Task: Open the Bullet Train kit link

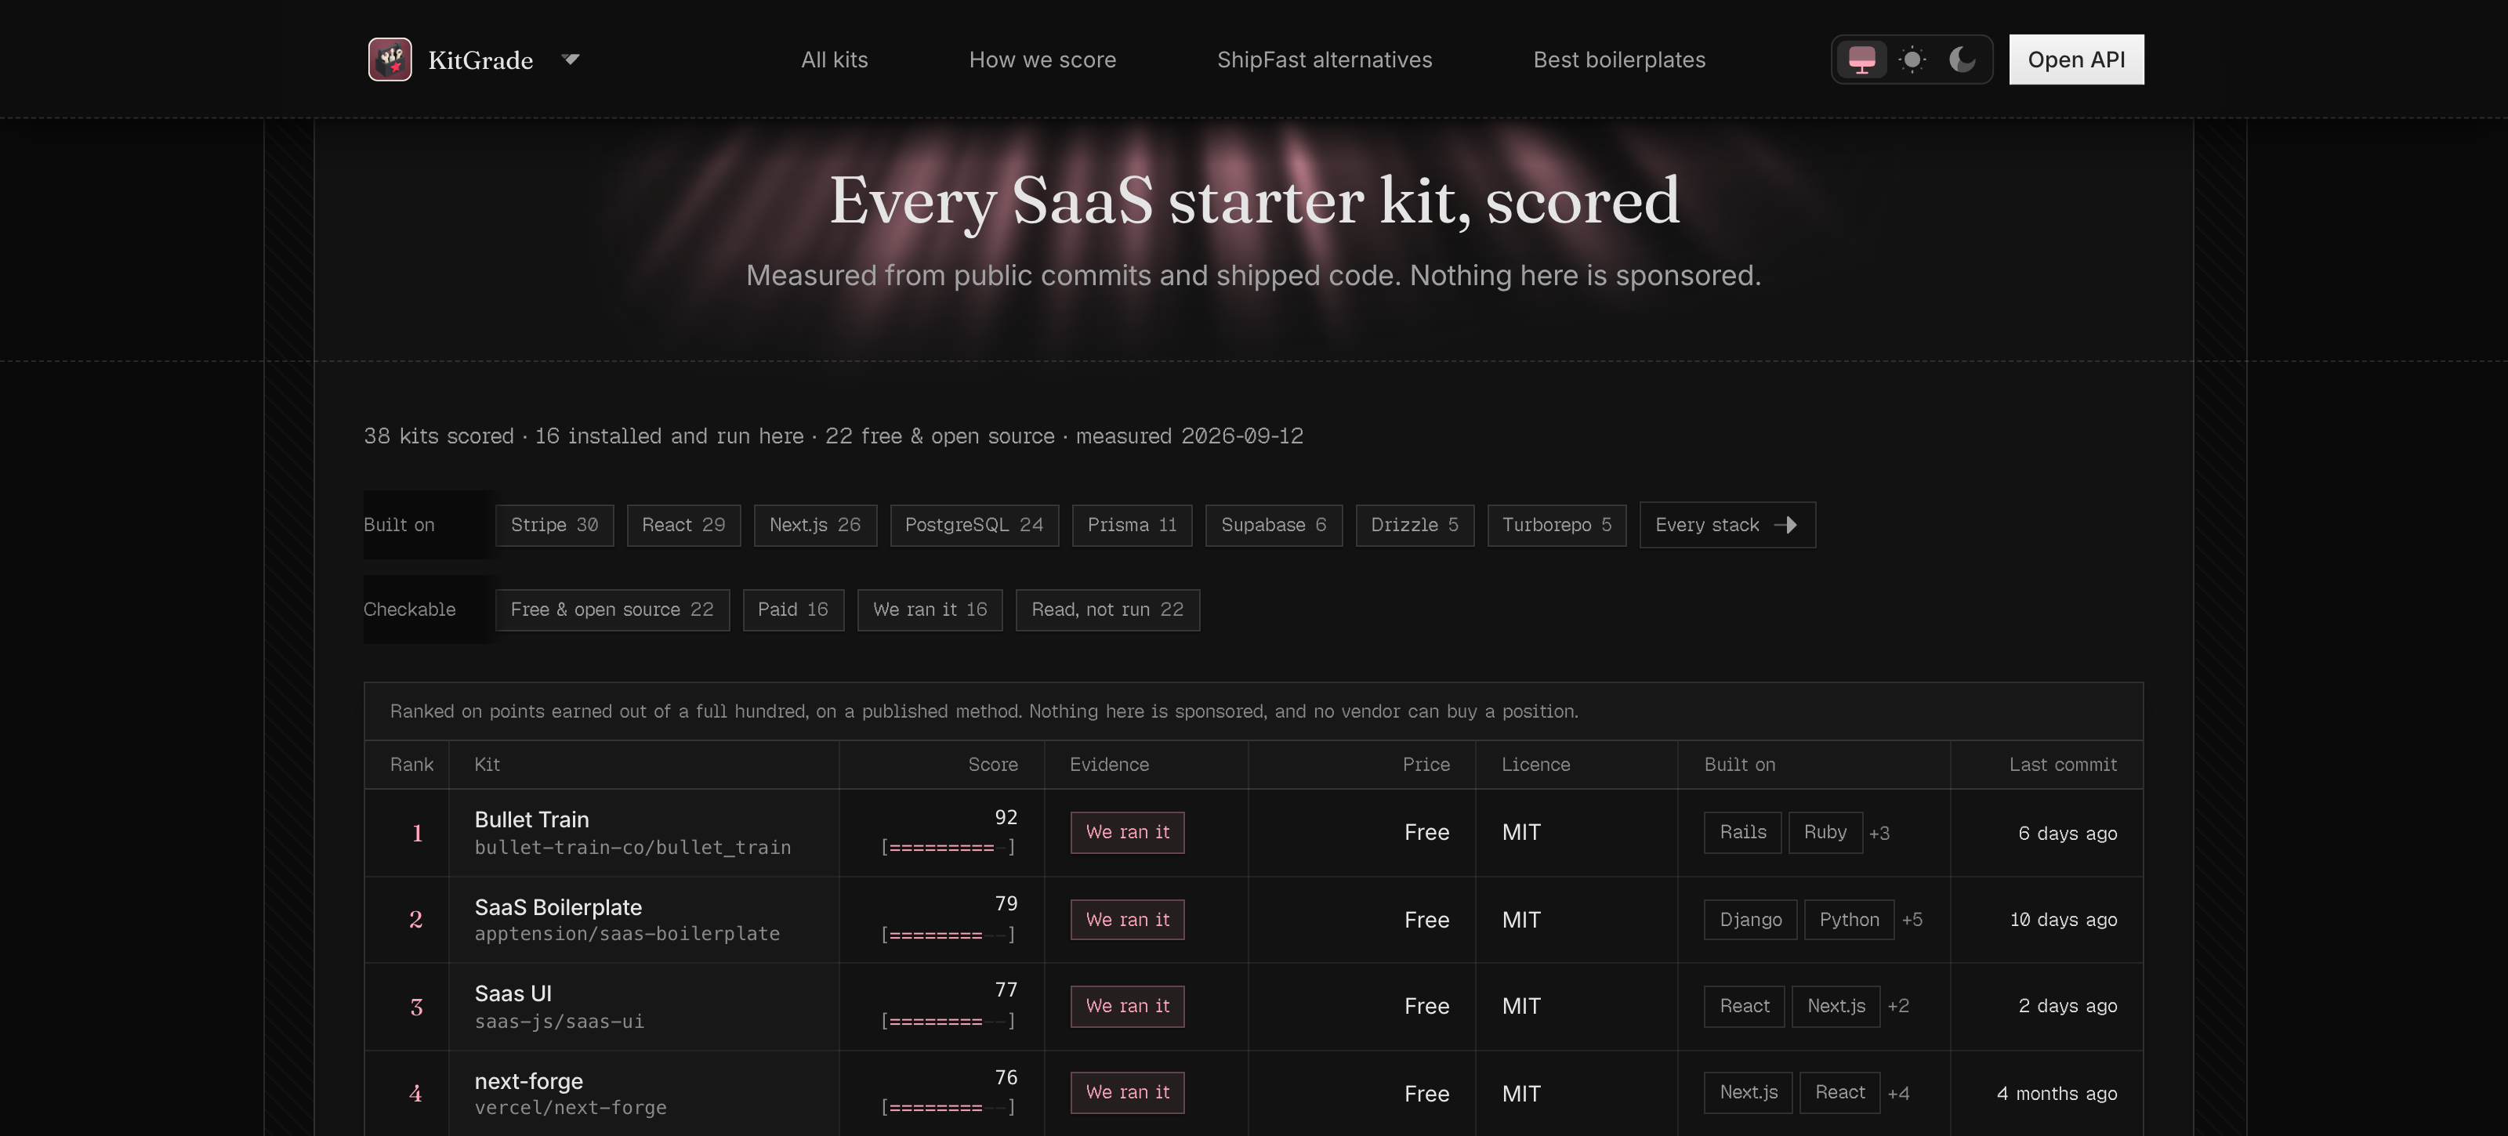Action: [x=531, y=819]
